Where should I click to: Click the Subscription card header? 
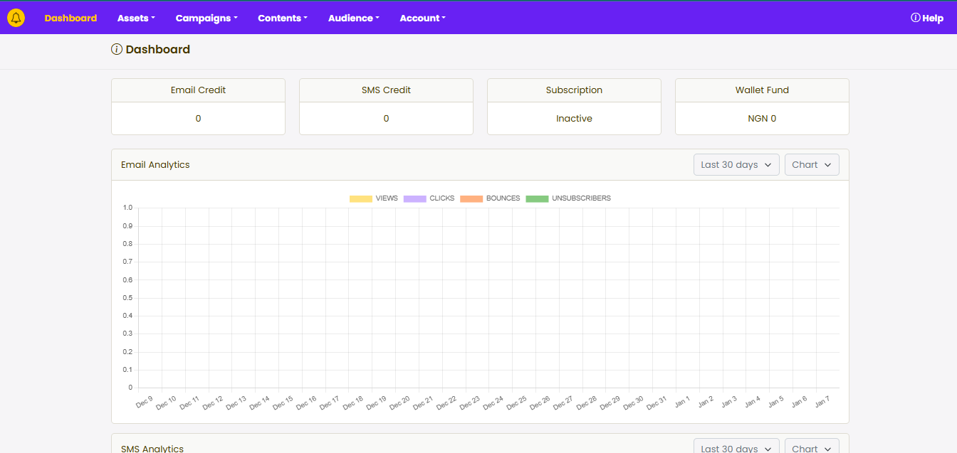coord(574,90)
